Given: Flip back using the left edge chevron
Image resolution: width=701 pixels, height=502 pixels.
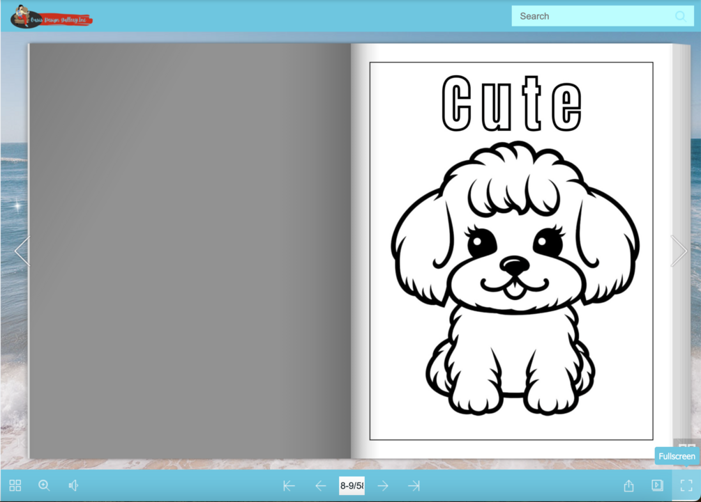Looking at the screenshot, I should click(x=22, y=251).
